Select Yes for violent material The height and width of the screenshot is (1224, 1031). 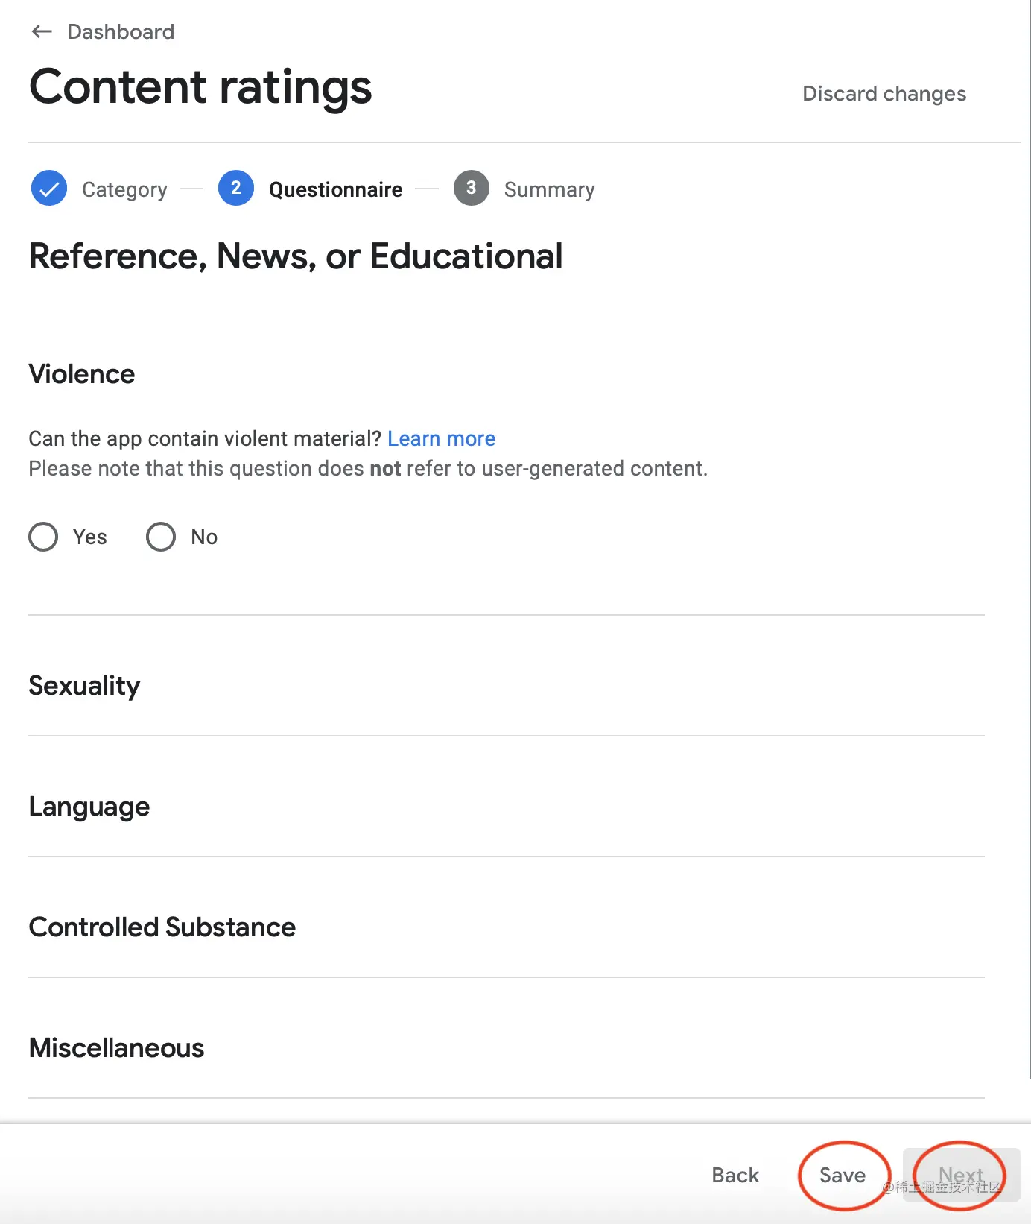tap(43, 537)
